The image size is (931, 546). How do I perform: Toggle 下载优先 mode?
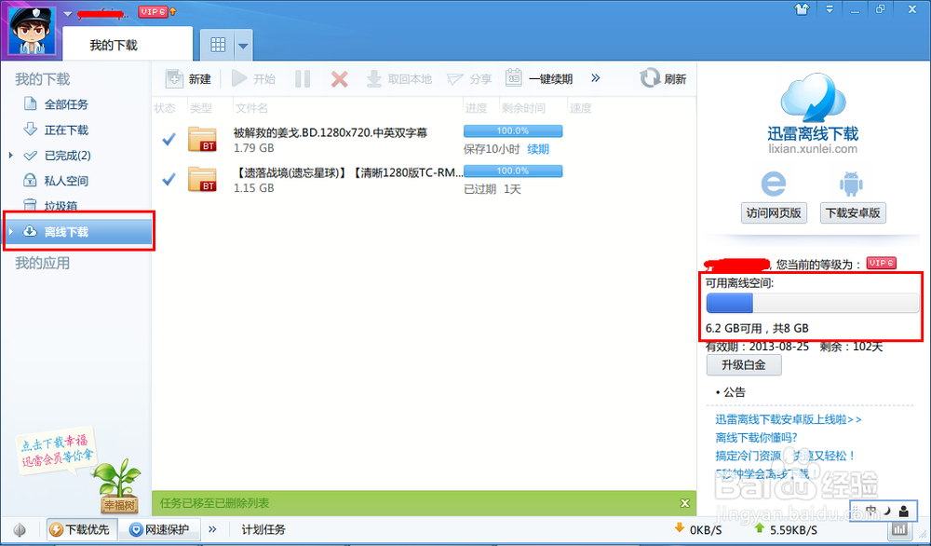(x=81, y=529)
